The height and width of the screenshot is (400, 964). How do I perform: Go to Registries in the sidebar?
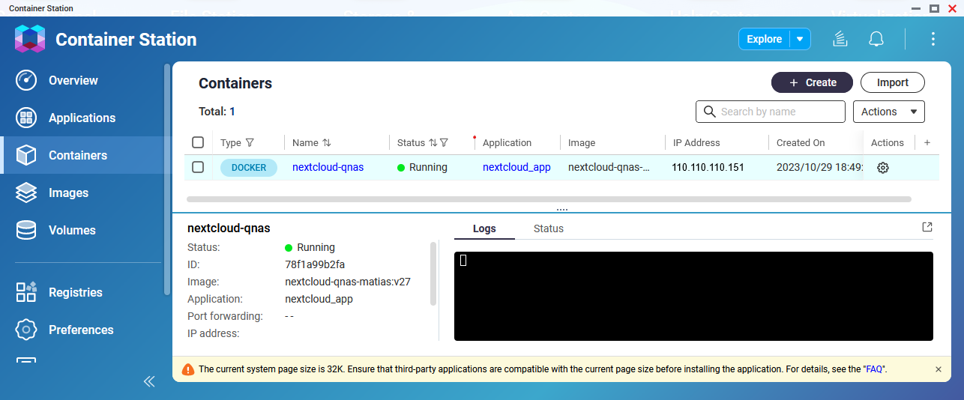coord(76,292)
